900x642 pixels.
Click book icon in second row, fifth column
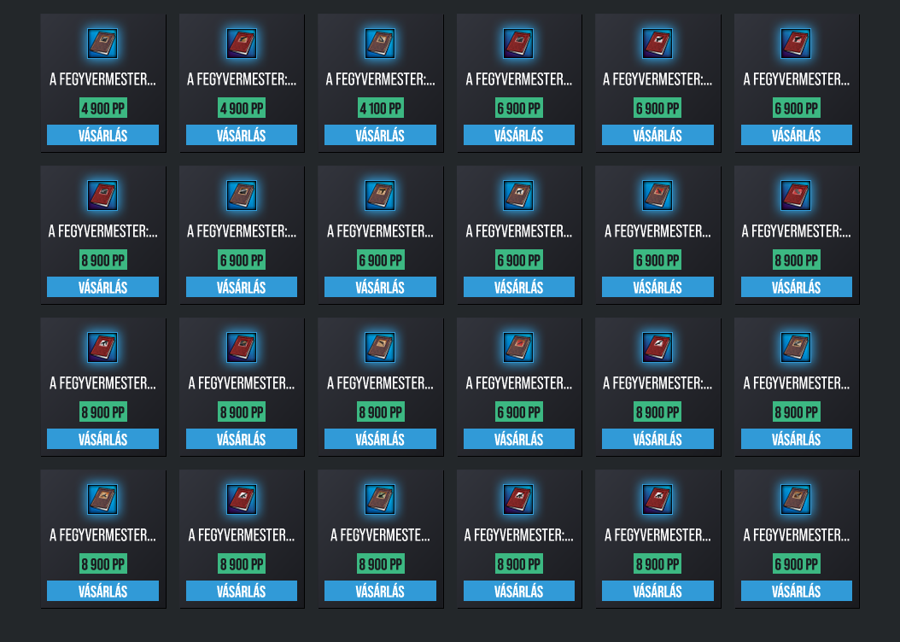657,196
